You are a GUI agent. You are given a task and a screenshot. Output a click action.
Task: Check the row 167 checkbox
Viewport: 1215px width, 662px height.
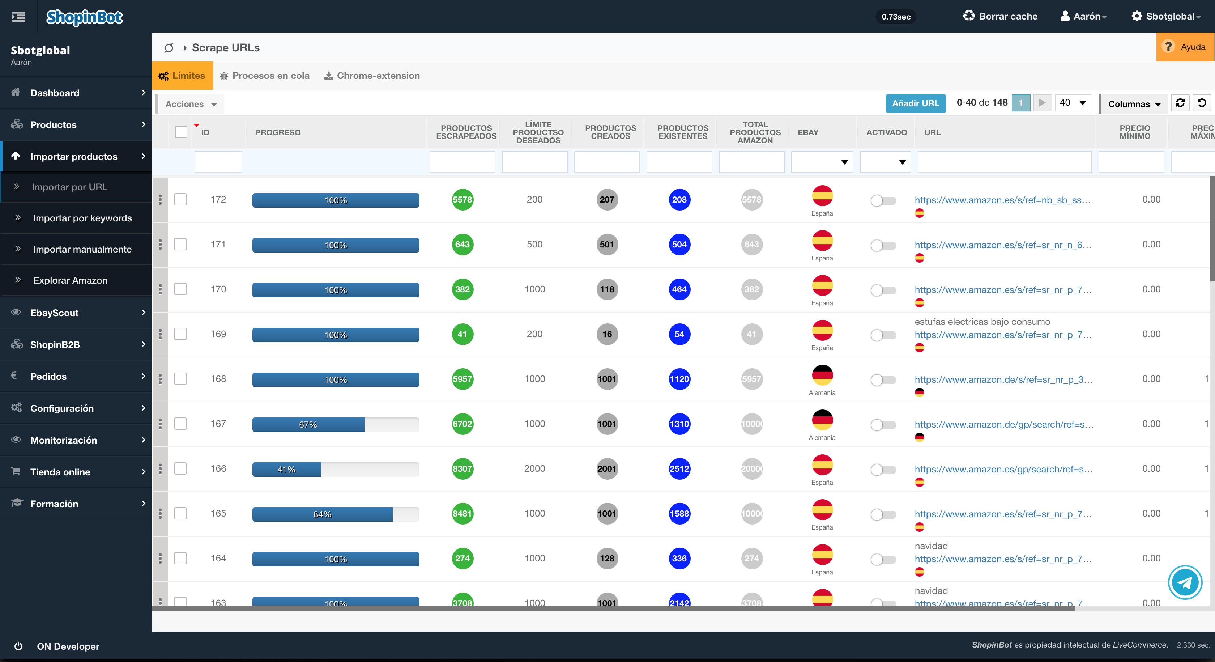tap(181, 423)
